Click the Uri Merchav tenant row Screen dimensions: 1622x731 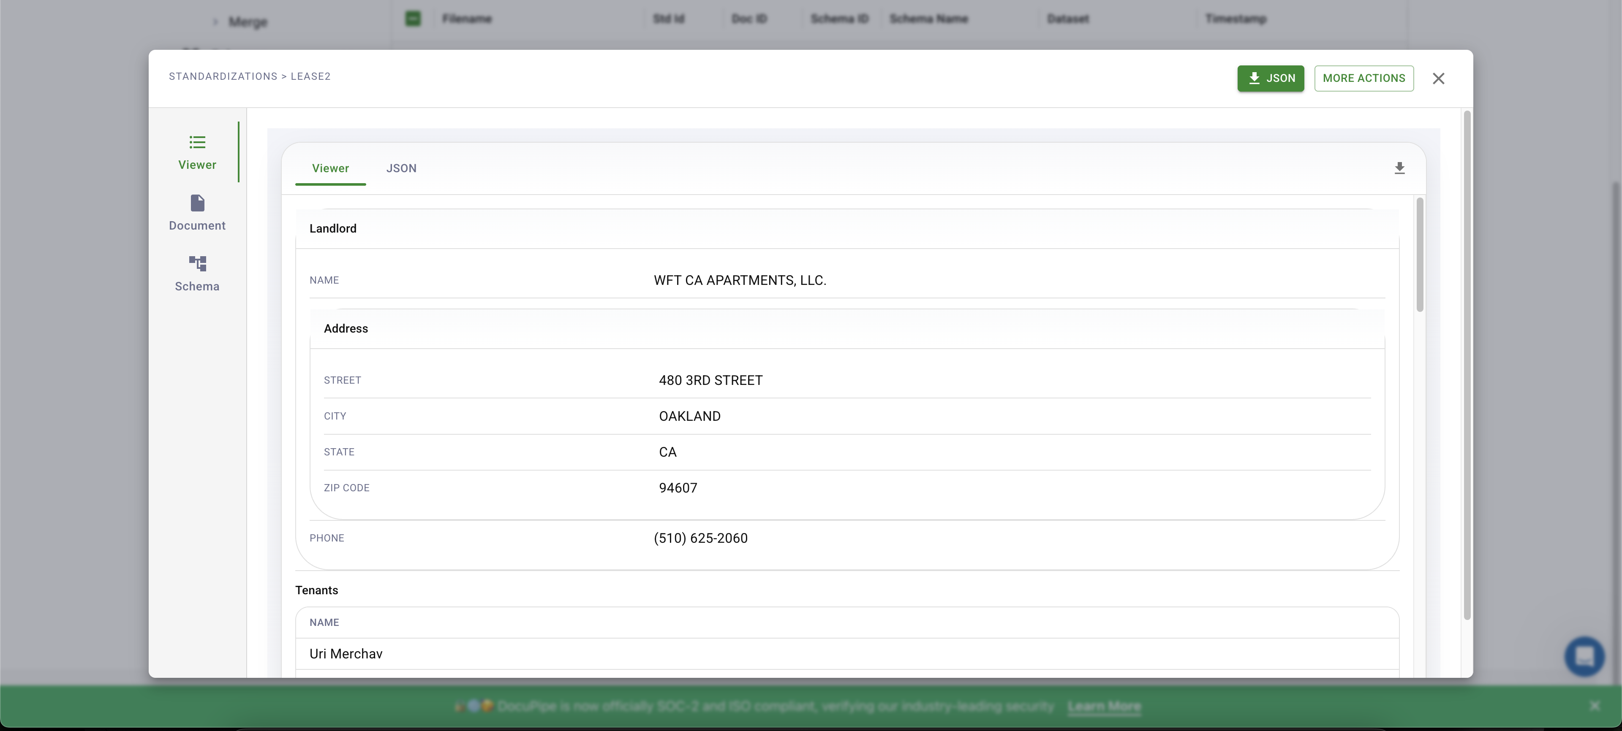click(x=346, y=654)
